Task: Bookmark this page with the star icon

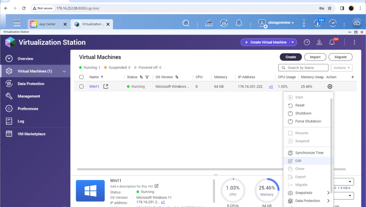Action: 330,8
